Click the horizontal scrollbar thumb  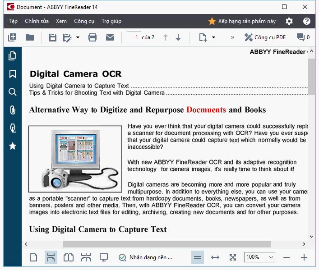pos(167,244)
